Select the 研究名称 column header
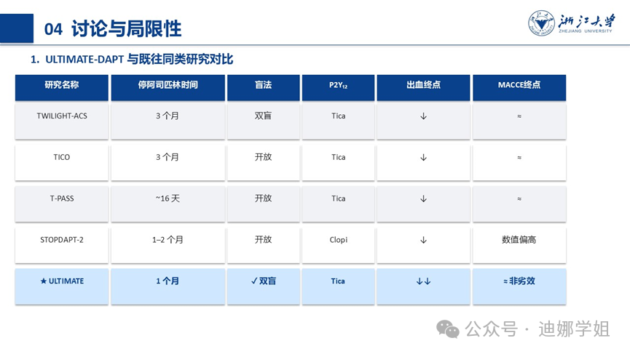630x354 pixels. tap(62, 87)
